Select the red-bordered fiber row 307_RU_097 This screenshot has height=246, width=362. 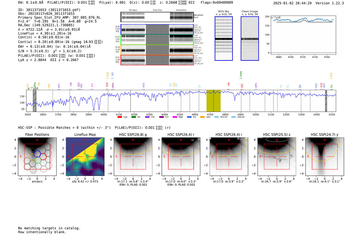[157, 60]
